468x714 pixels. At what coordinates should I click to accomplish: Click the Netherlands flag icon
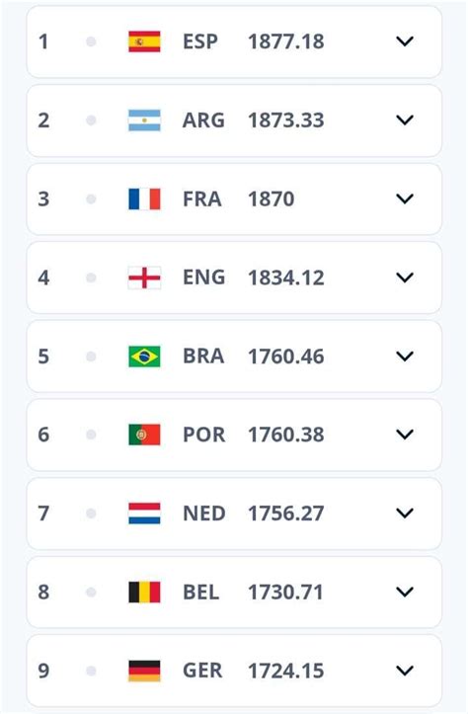click(x=144, y=514)
